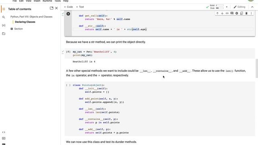Image resolution: width=258 pixels, height=145 pixels.
Task: Add a comment to the cell
Action: pos(232,13)
